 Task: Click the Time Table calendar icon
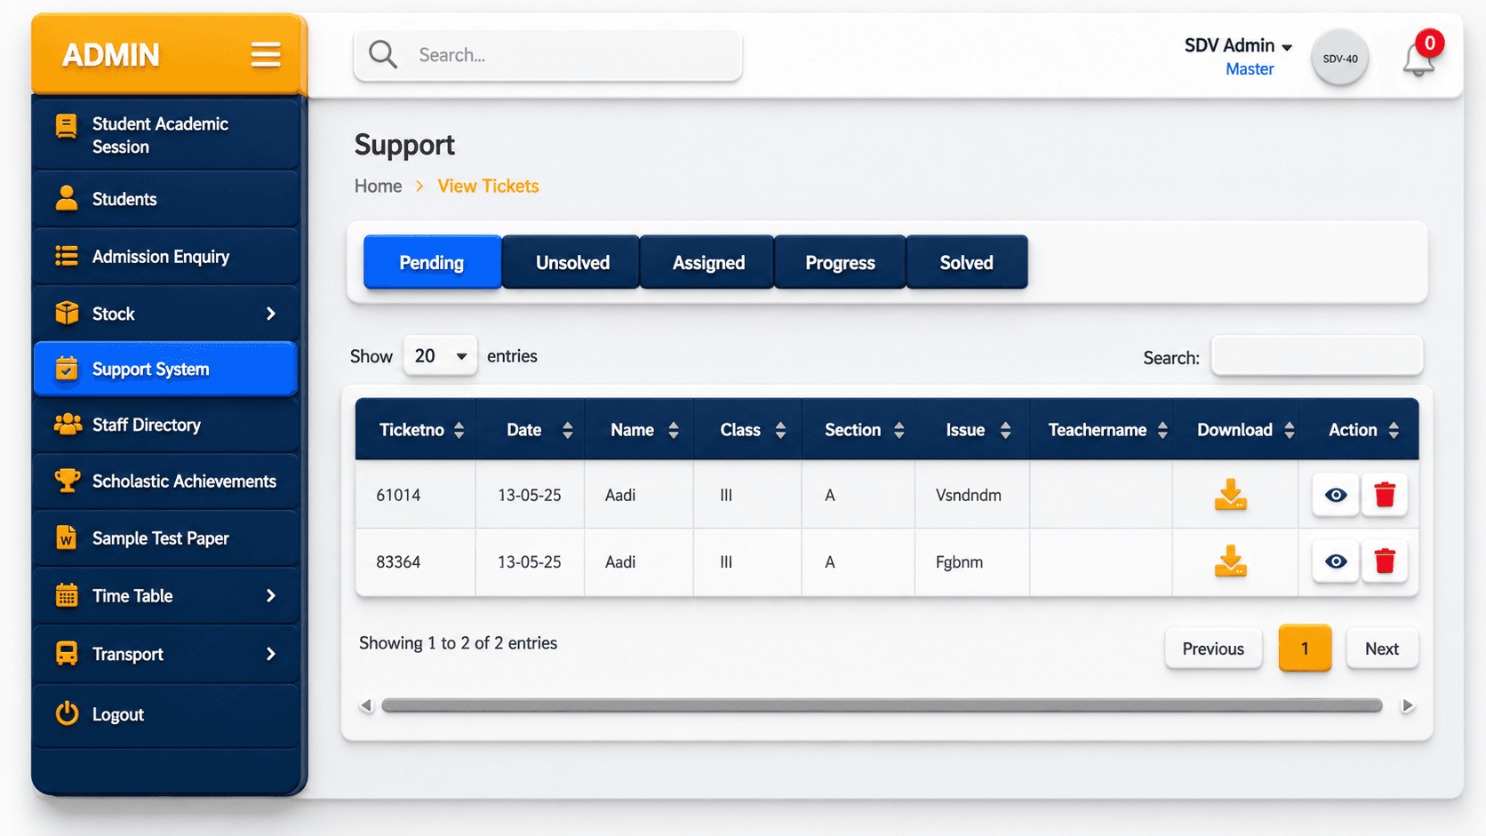click(x=67, y=595)
